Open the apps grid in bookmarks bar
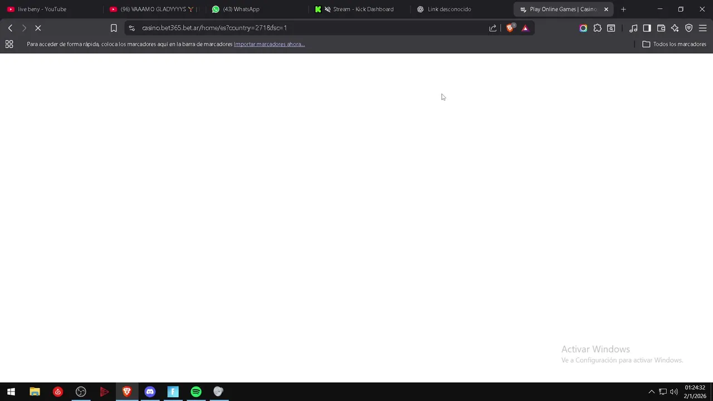This screenshot has width=713, height=401. point(9,44)
